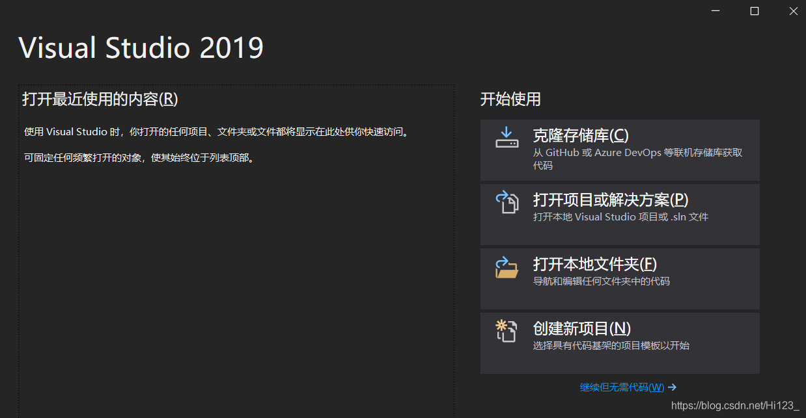This screenshot has width=806, height=418.
Task: Maximize the Visual Studio window
Action: click(755, 11)
